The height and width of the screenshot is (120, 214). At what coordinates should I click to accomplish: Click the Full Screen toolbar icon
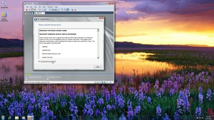pyautogui.click(x=56, y=10)
